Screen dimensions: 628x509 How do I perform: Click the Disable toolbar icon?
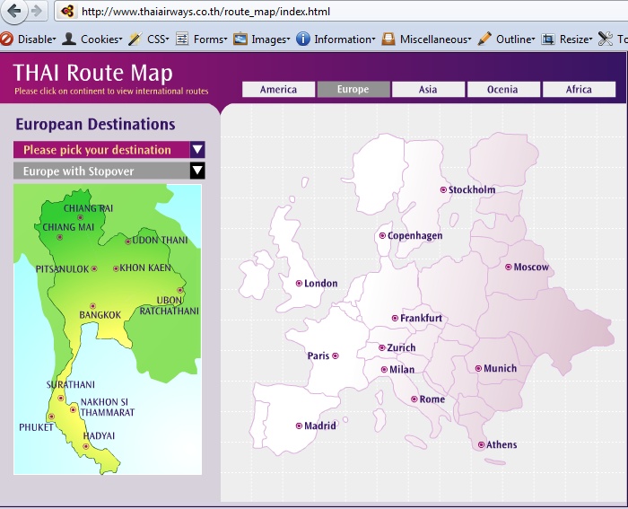6,39
